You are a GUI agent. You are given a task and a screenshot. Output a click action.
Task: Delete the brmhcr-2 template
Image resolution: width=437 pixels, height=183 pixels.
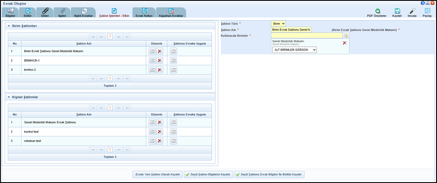[x=159, y=70]
